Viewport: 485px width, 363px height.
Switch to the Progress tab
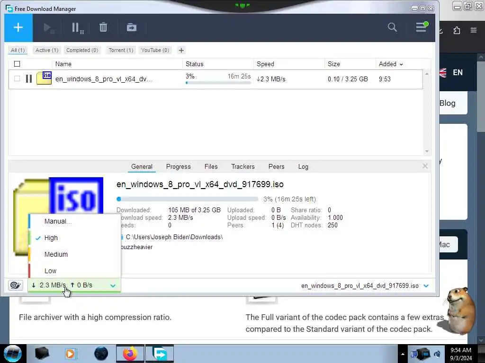click(179, 167)
